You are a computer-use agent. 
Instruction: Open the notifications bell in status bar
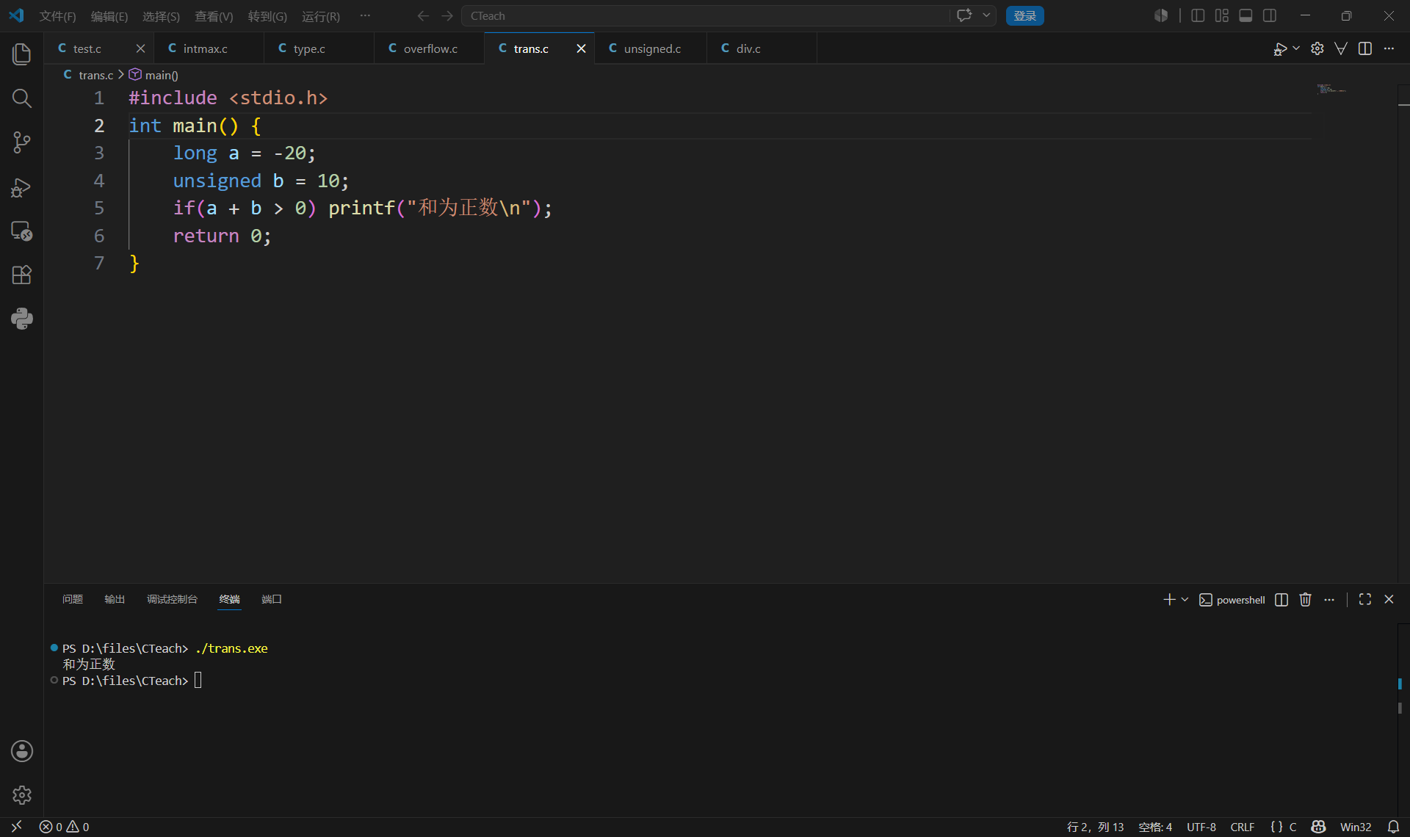[1393, 827]
